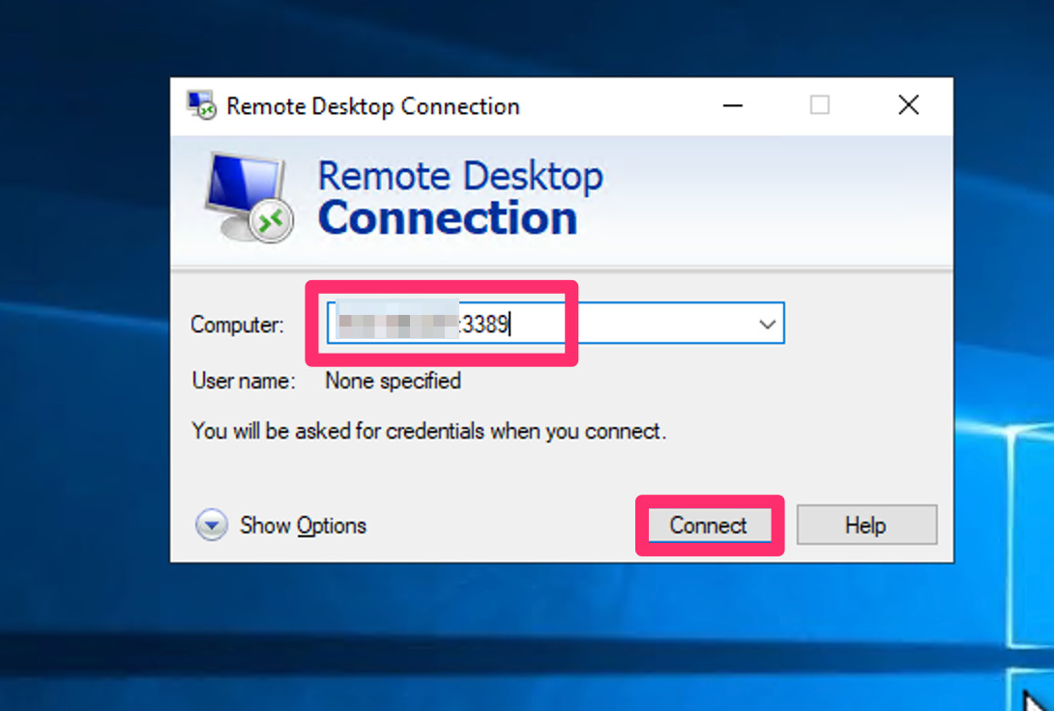
Task: Click the minimize icon of the dialog
Action: [733, 104]
